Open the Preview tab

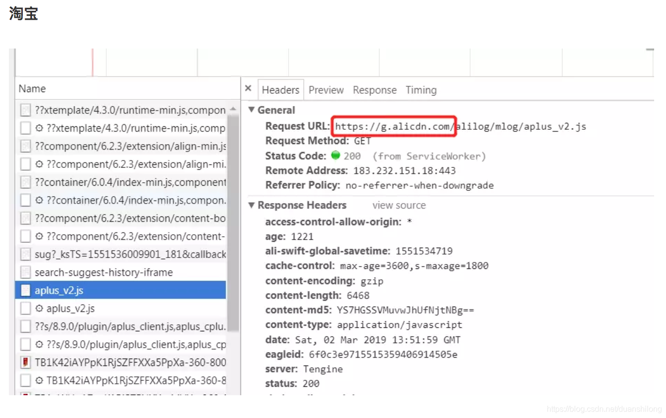tap(326, 90)
